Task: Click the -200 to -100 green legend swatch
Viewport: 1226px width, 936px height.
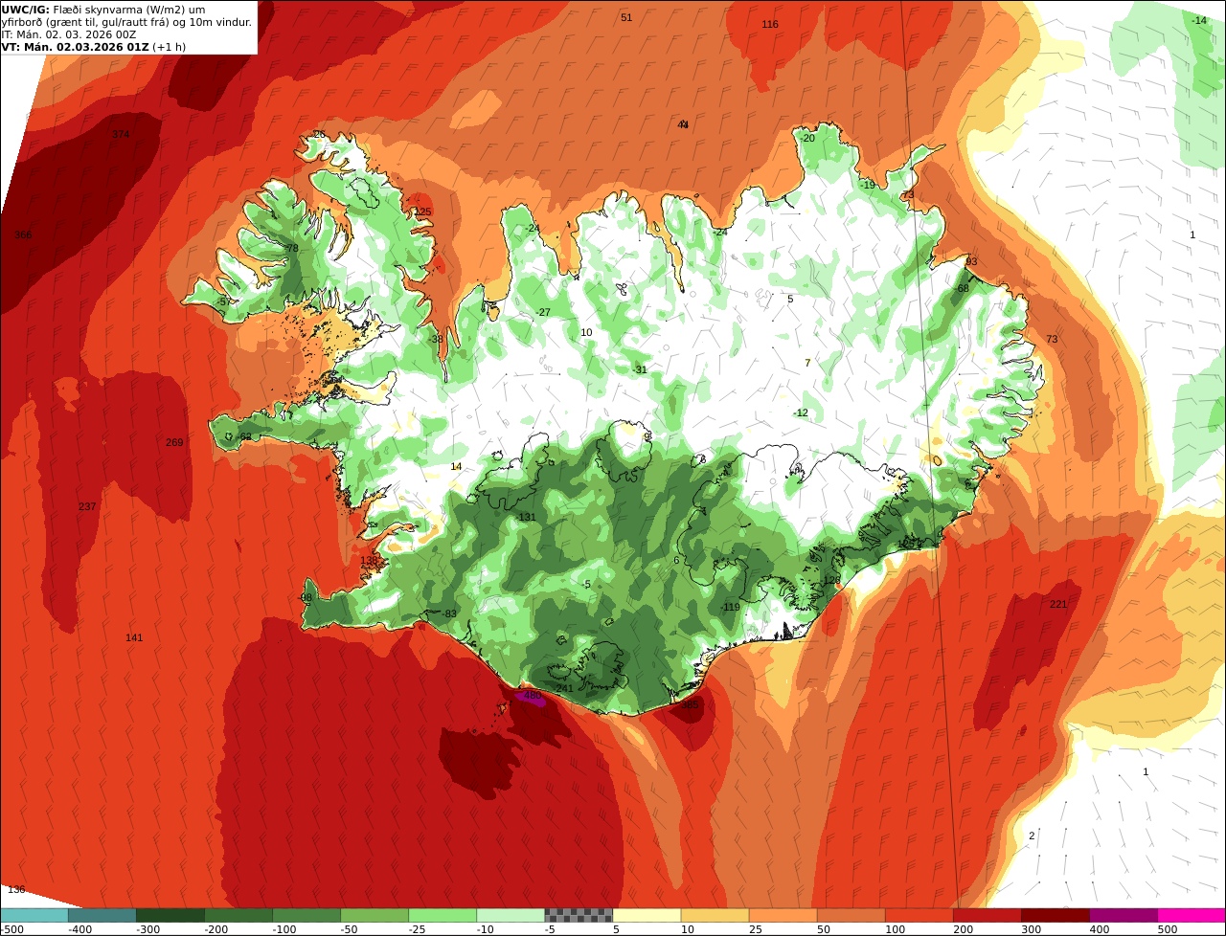Action: (x=238, y=915)
